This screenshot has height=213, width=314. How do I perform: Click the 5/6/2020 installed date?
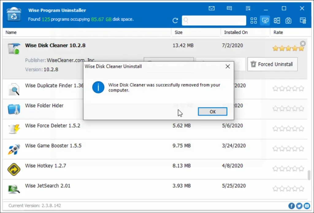click(x=232, y=126)
